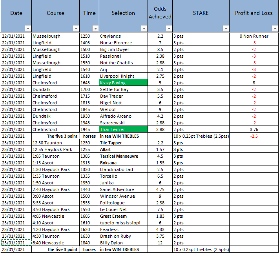Click the Passional cell
The image size is (279, 253).
click(x=123, y=56)
